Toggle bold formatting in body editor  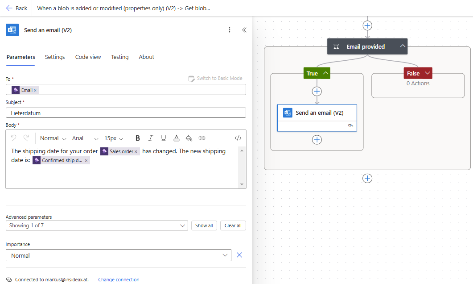(x=138, y=138)
